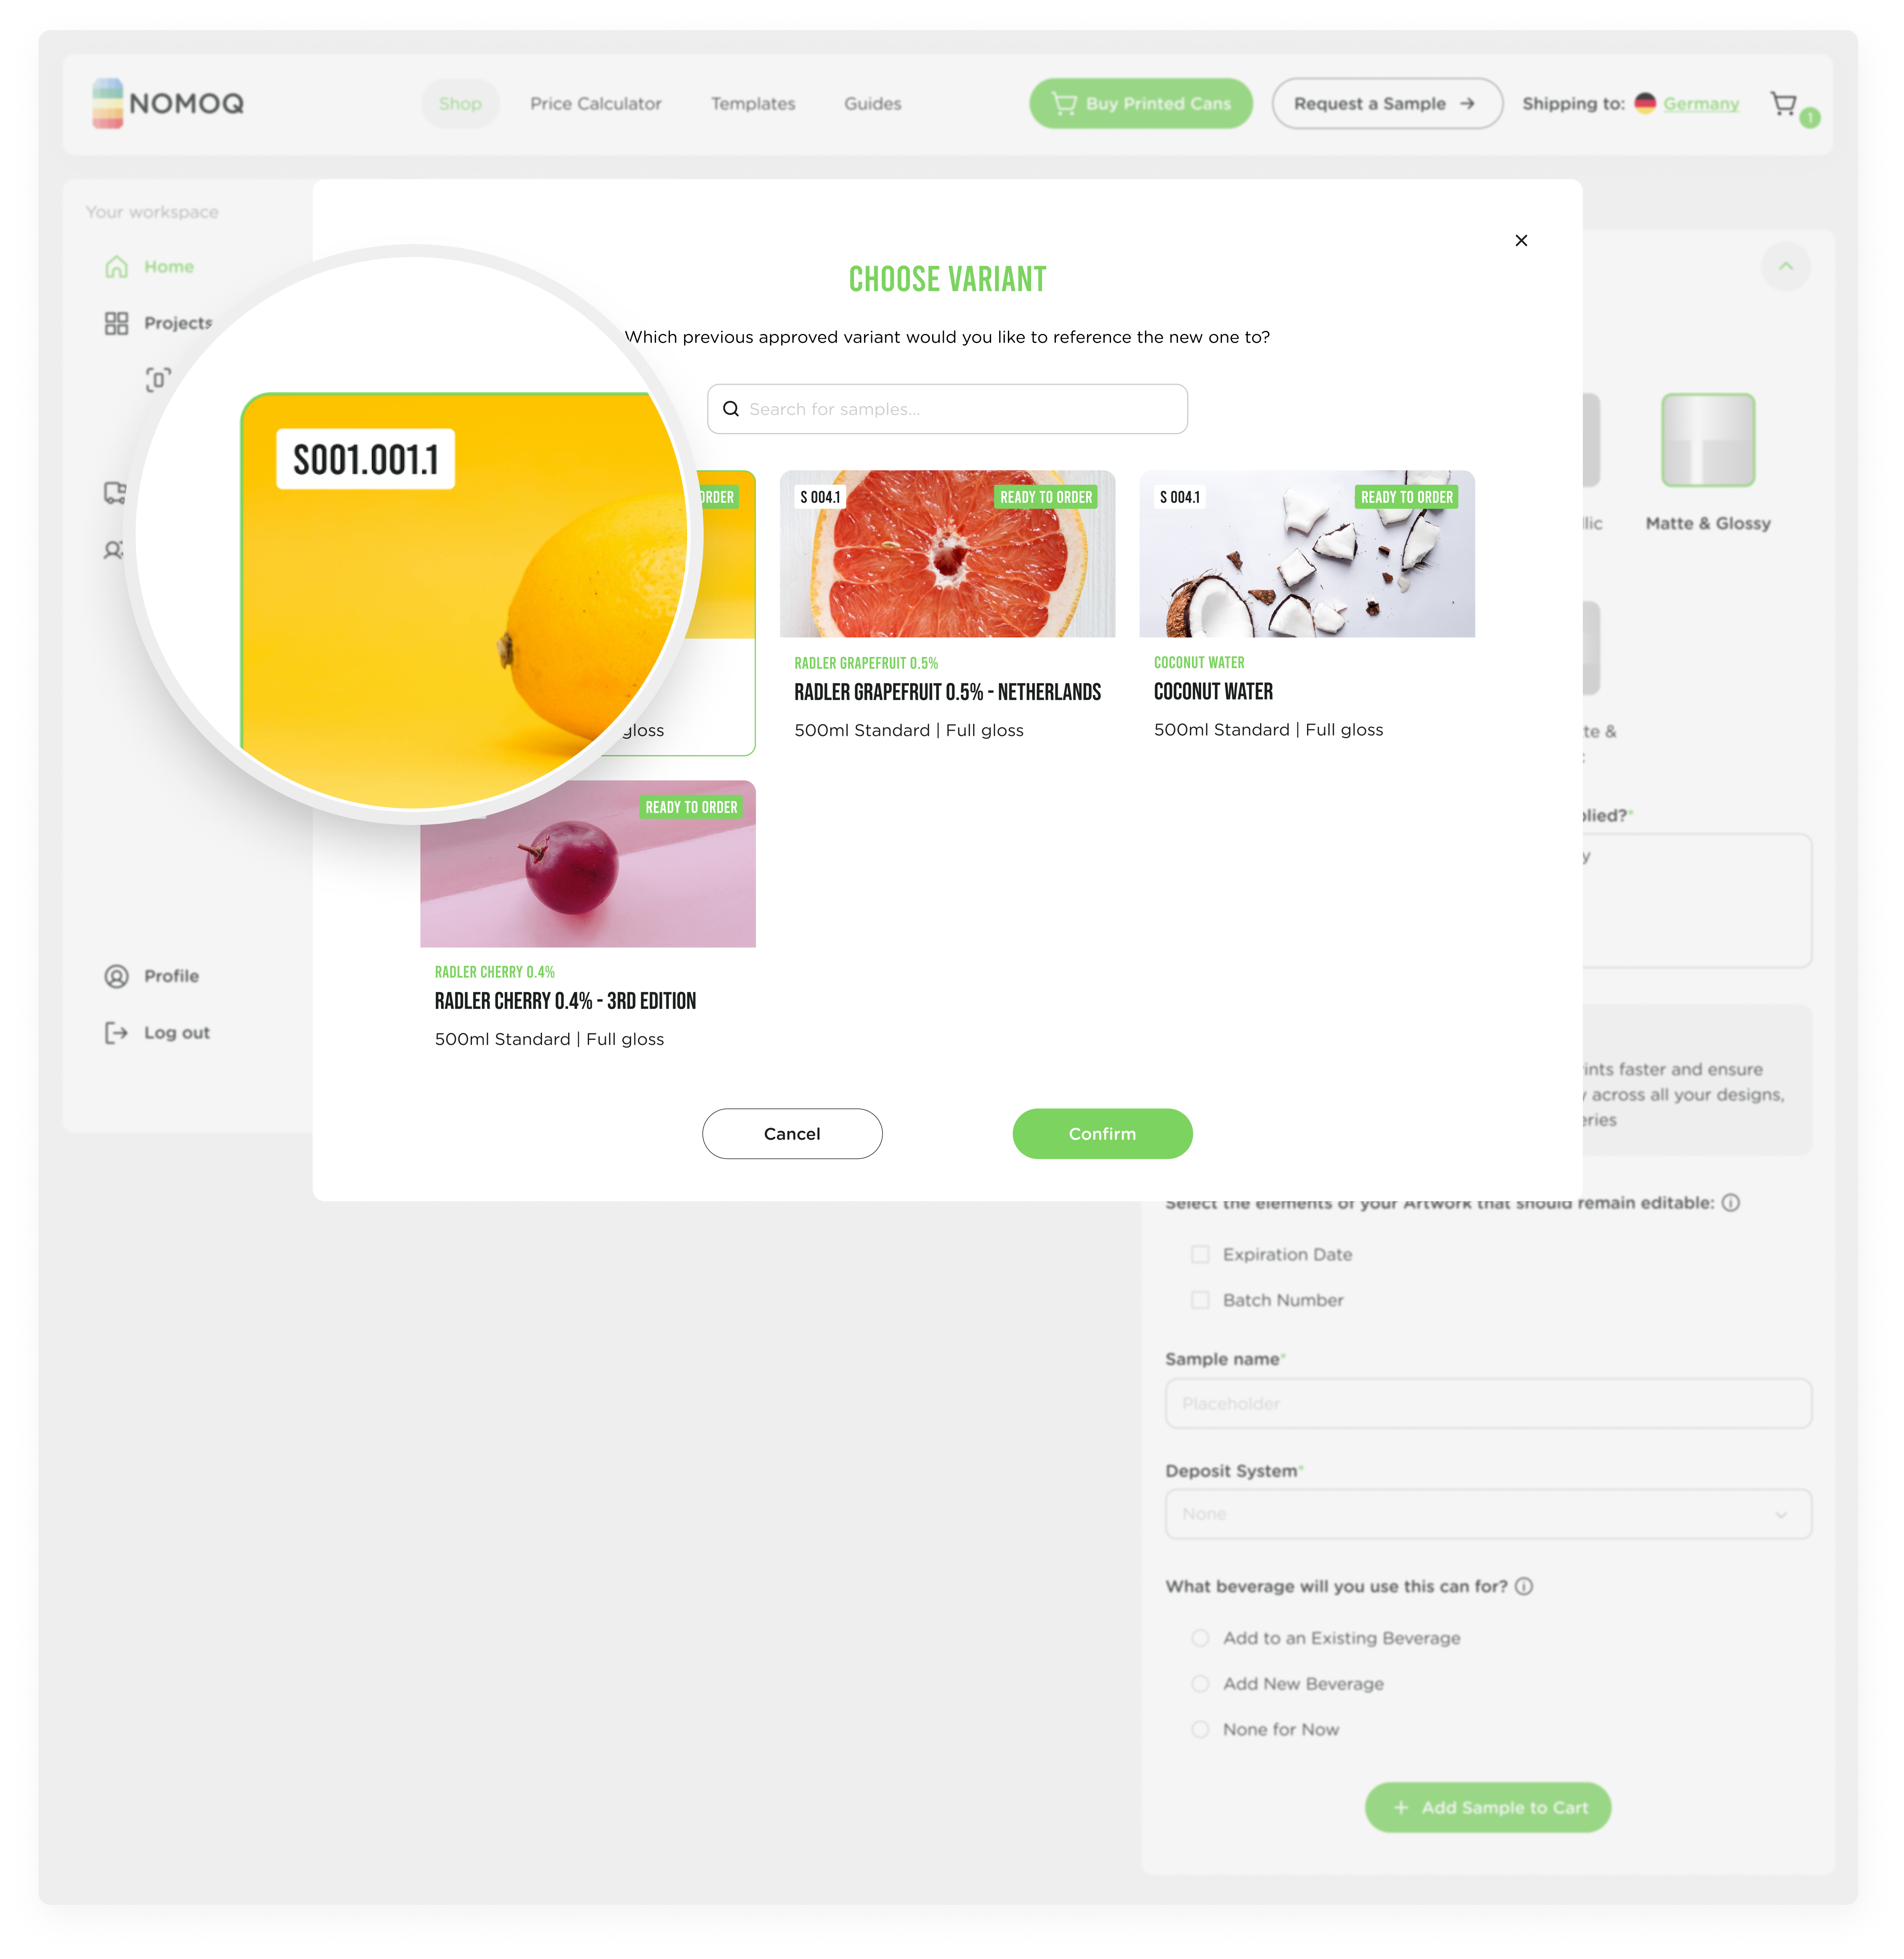Click the Cancel button in modal
Image resolution: width=1904 pixels, height=1959 pixels.
pyautogui.click(x=791, y=1132)
